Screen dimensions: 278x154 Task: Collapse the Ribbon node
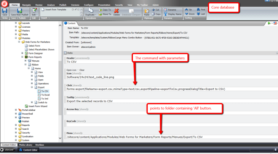pyautogui.click(x=26, y=64)
